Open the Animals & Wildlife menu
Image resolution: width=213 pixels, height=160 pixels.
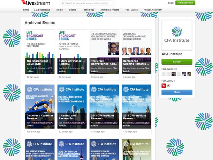point(110,10)
